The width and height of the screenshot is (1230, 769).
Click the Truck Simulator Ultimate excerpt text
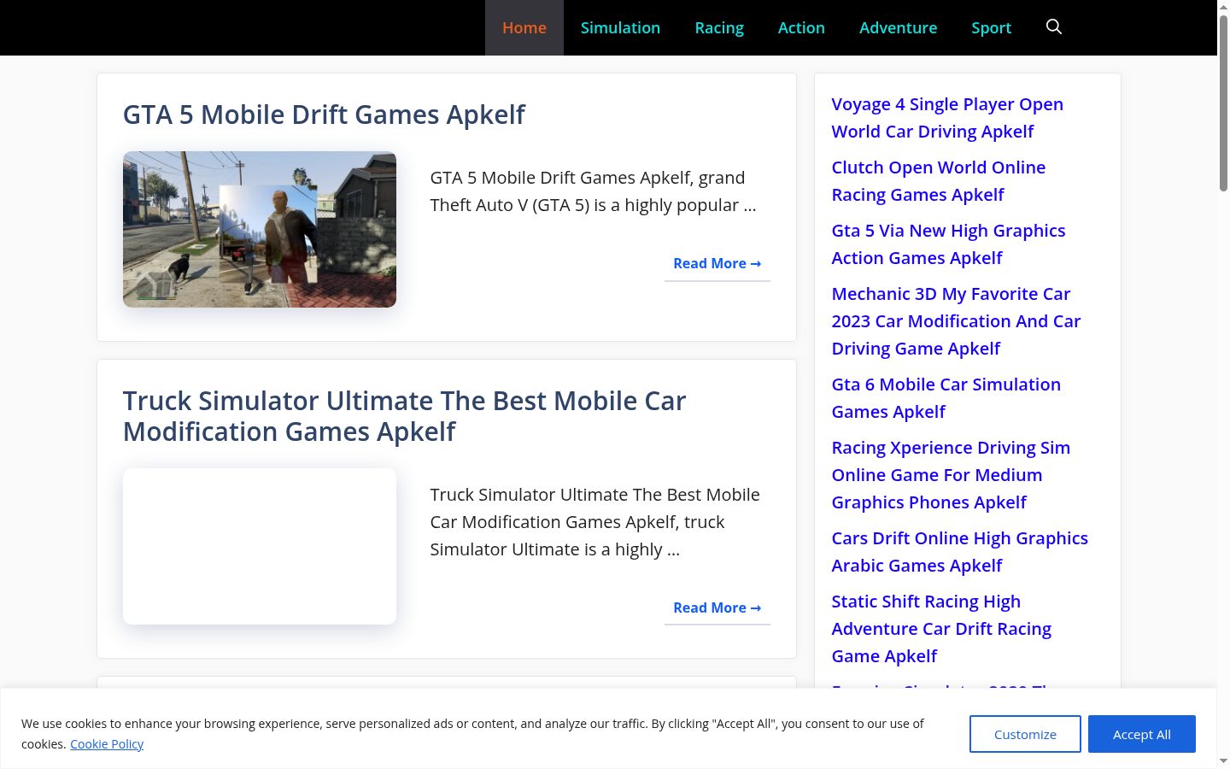[x=594, y=522]
